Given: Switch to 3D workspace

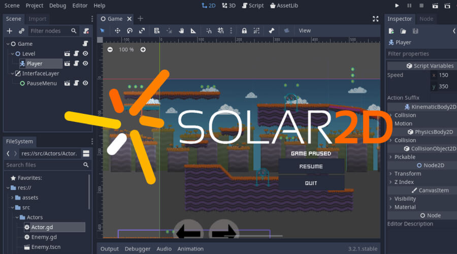Looking at the screenshot, I should [229, 6].
